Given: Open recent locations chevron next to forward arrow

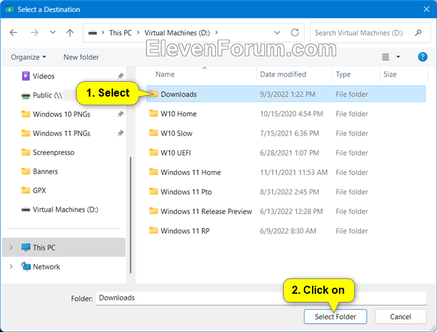Looking at the screenshot, I should pos(52,33).
